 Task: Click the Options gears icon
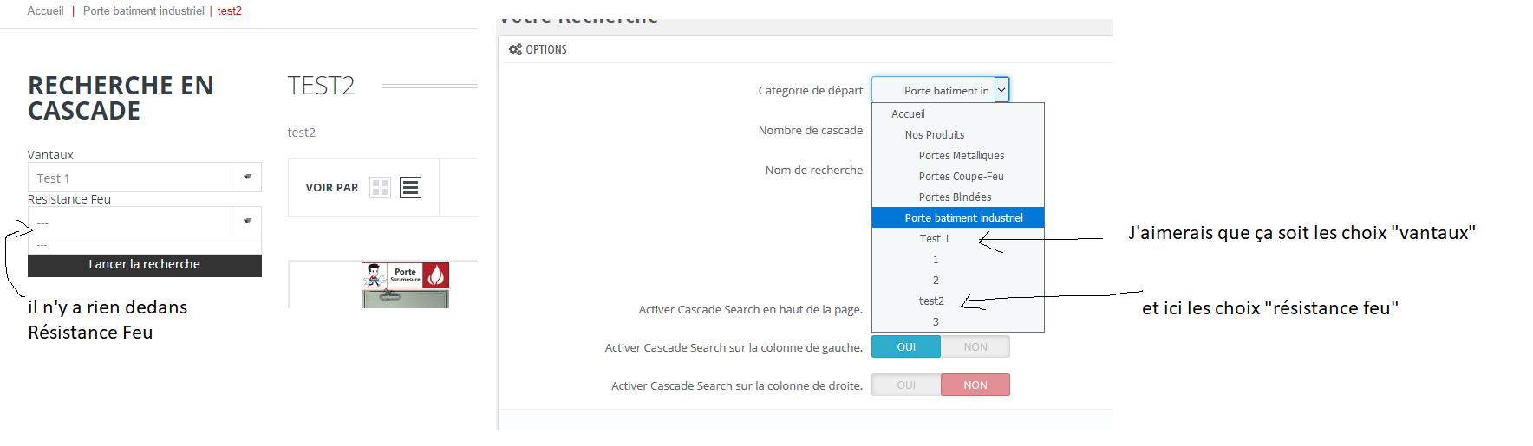tap(515, 49)
